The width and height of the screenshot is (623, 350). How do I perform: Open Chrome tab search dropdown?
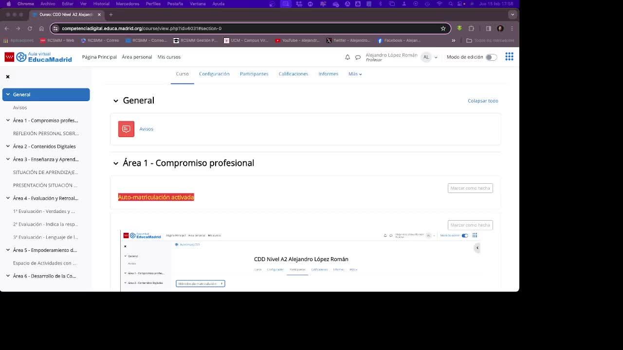pyautogui.click(x=512, y=15)
